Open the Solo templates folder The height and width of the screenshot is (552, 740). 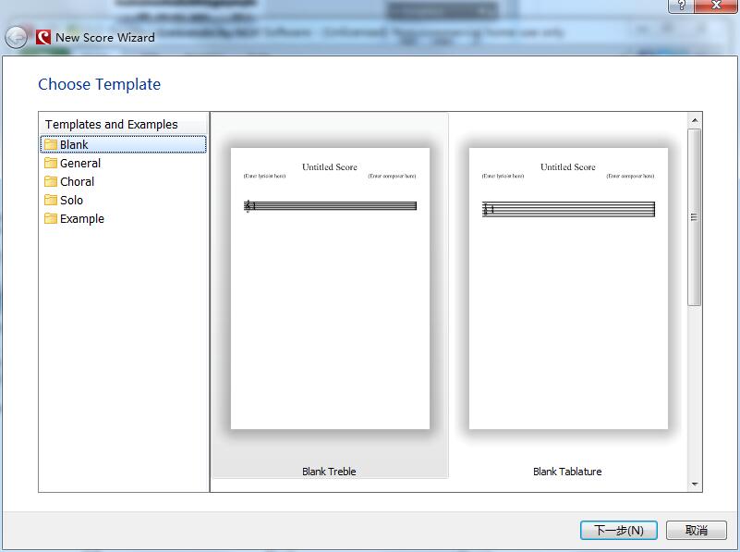[x=71, y=201]
